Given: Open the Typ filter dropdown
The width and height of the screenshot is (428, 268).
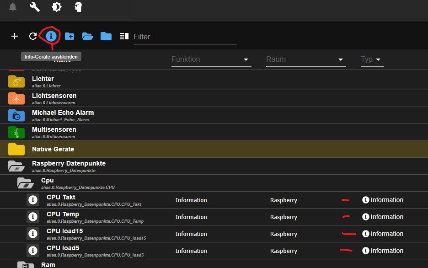Looking at the screenshot, I should coord(372,59).
